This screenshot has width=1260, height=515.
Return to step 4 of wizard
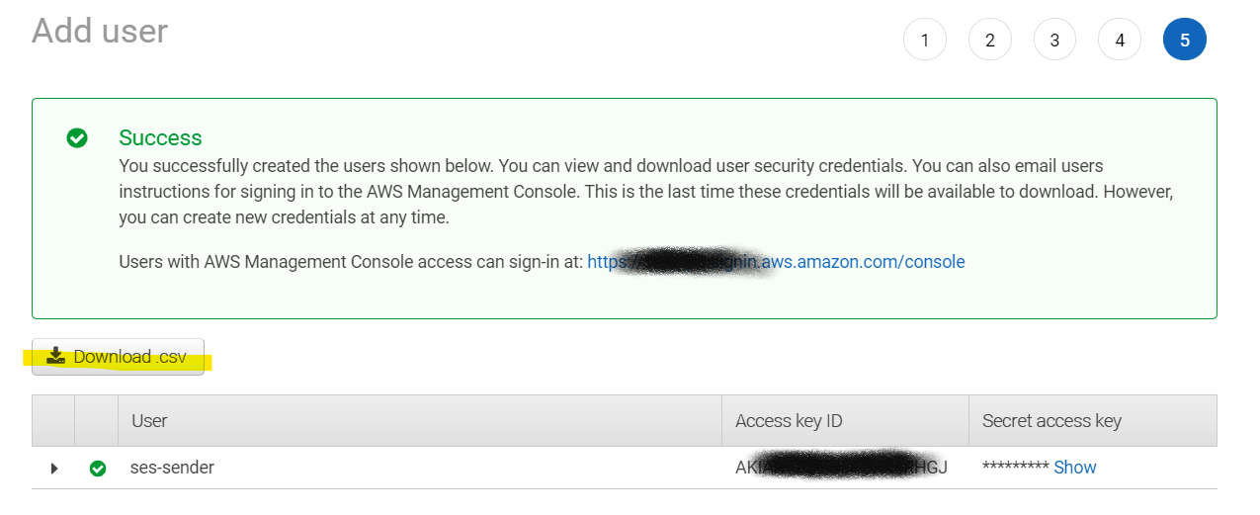pos(1120,40)
